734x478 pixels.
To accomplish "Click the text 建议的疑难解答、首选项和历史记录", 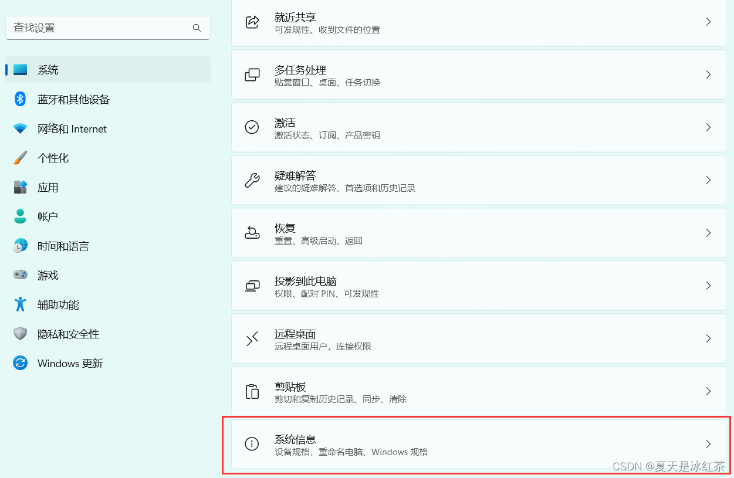I will pos(345,188).
